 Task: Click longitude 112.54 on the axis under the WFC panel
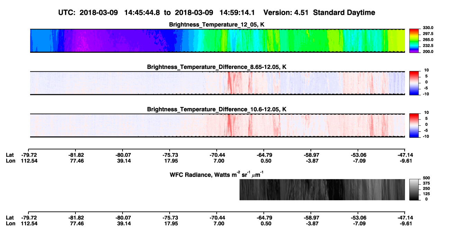29,223
